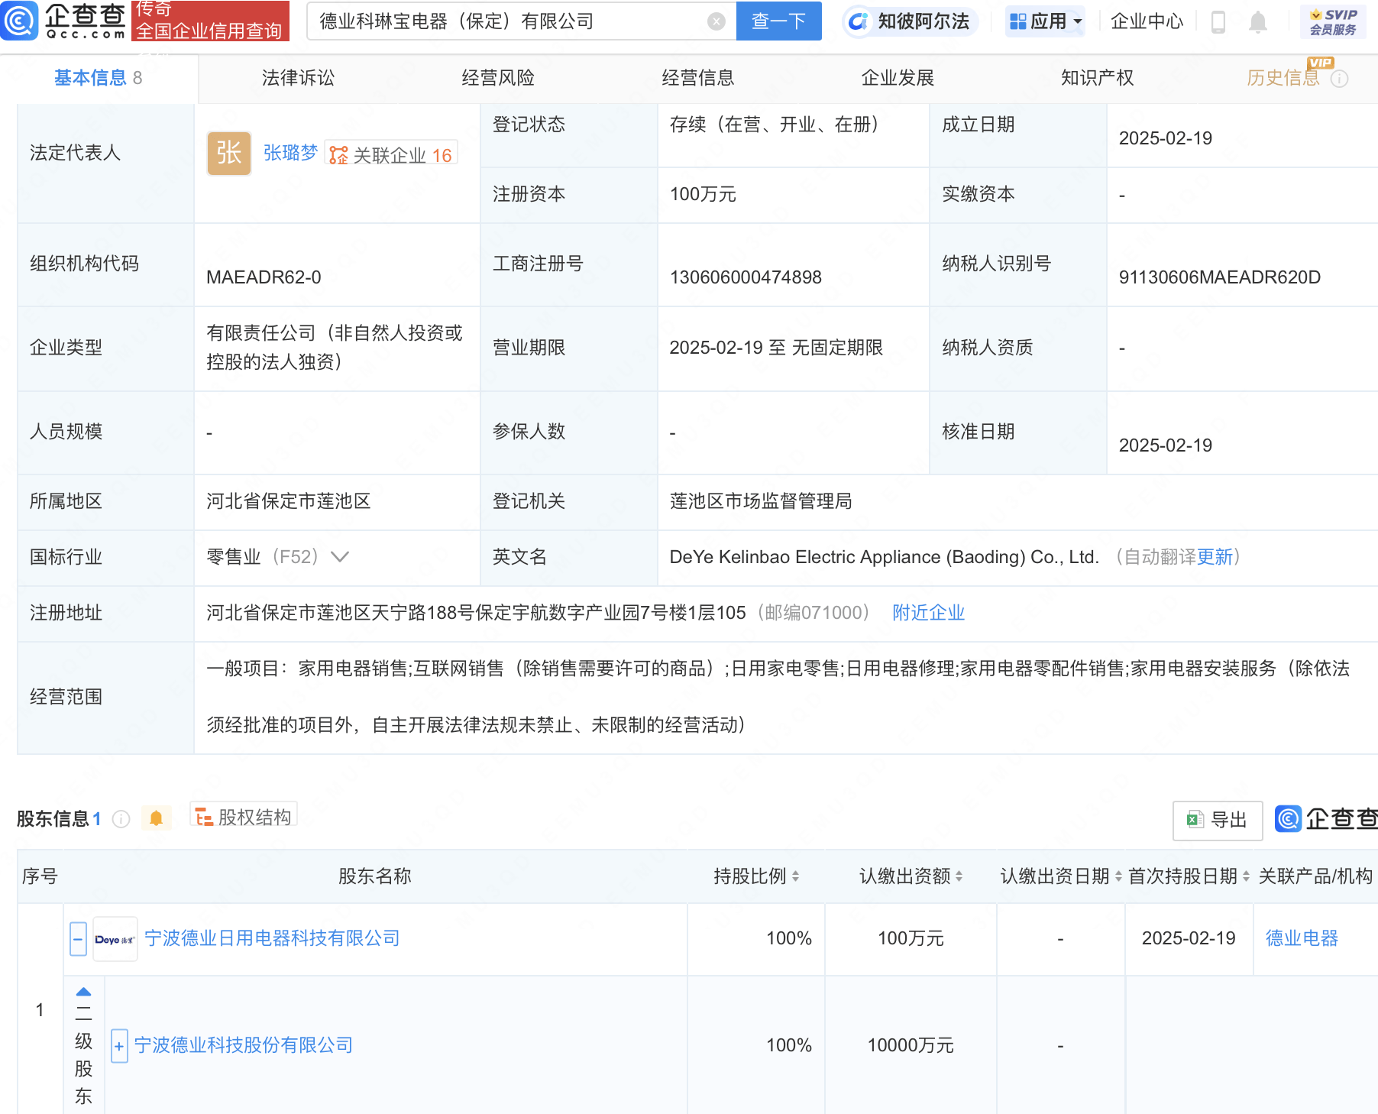Screen dimensions: 1378x1114
Task: Open the 股权结构 equity structure viewer
Action: (x=243, y=816)
